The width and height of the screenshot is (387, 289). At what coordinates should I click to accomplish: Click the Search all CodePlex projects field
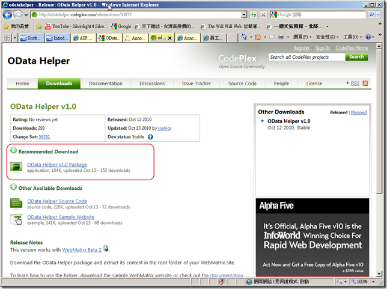(307, 57)
